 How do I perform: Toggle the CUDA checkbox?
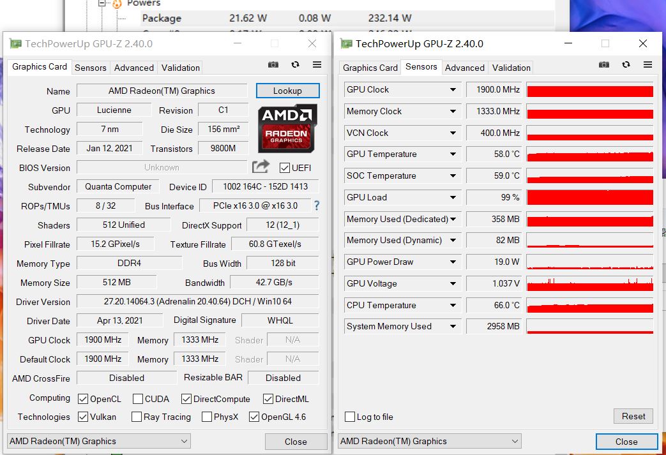[138, 399]
